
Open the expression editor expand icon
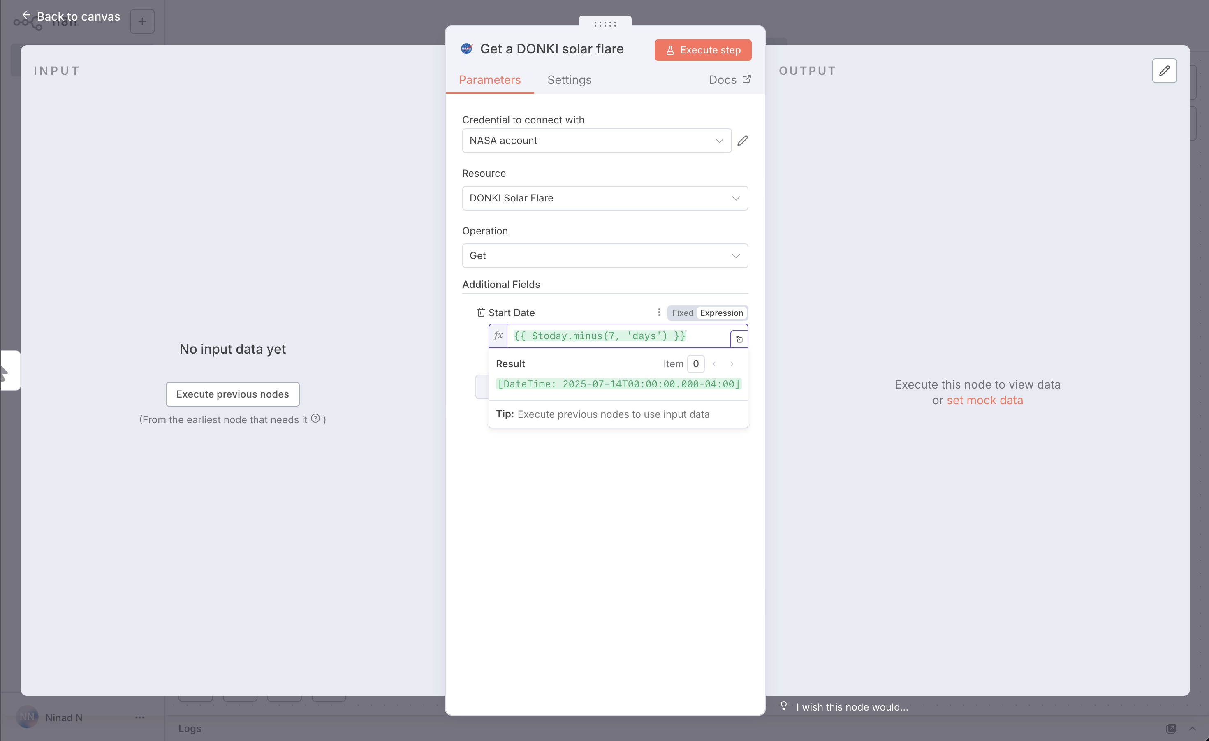coord(739,339)
